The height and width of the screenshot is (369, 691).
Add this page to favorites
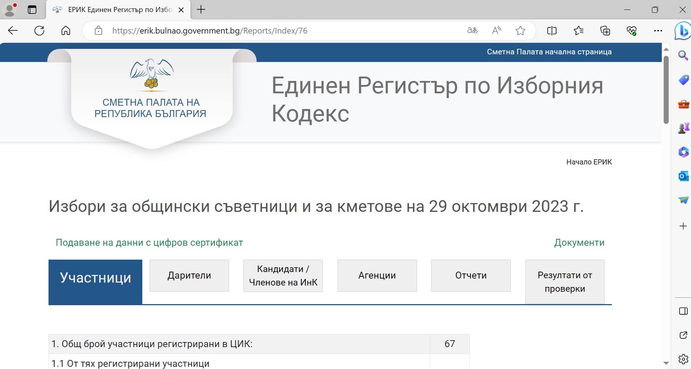520,31
